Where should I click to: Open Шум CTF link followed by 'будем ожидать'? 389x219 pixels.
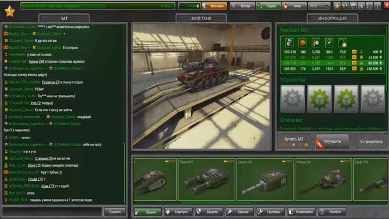(34, 165)
